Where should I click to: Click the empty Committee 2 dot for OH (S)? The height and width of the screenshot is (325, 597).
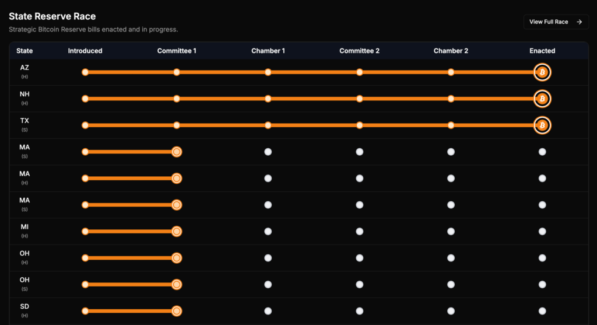point(360,285)
